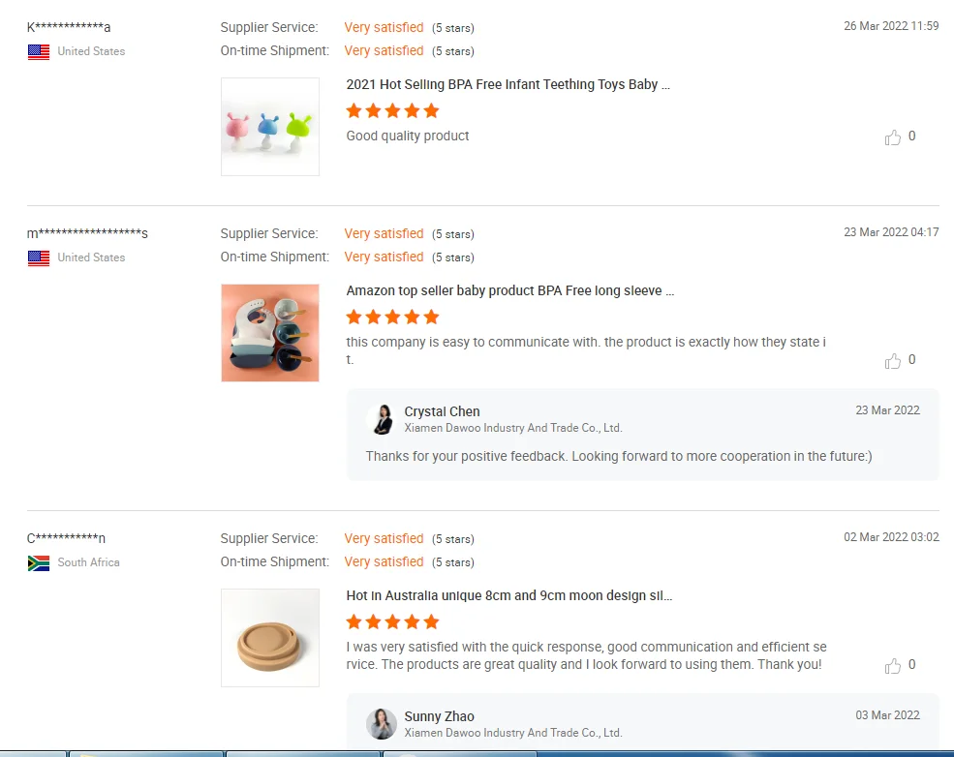Open 'Hot in Australia unique 8cm' product link

(x=508, y=596)
